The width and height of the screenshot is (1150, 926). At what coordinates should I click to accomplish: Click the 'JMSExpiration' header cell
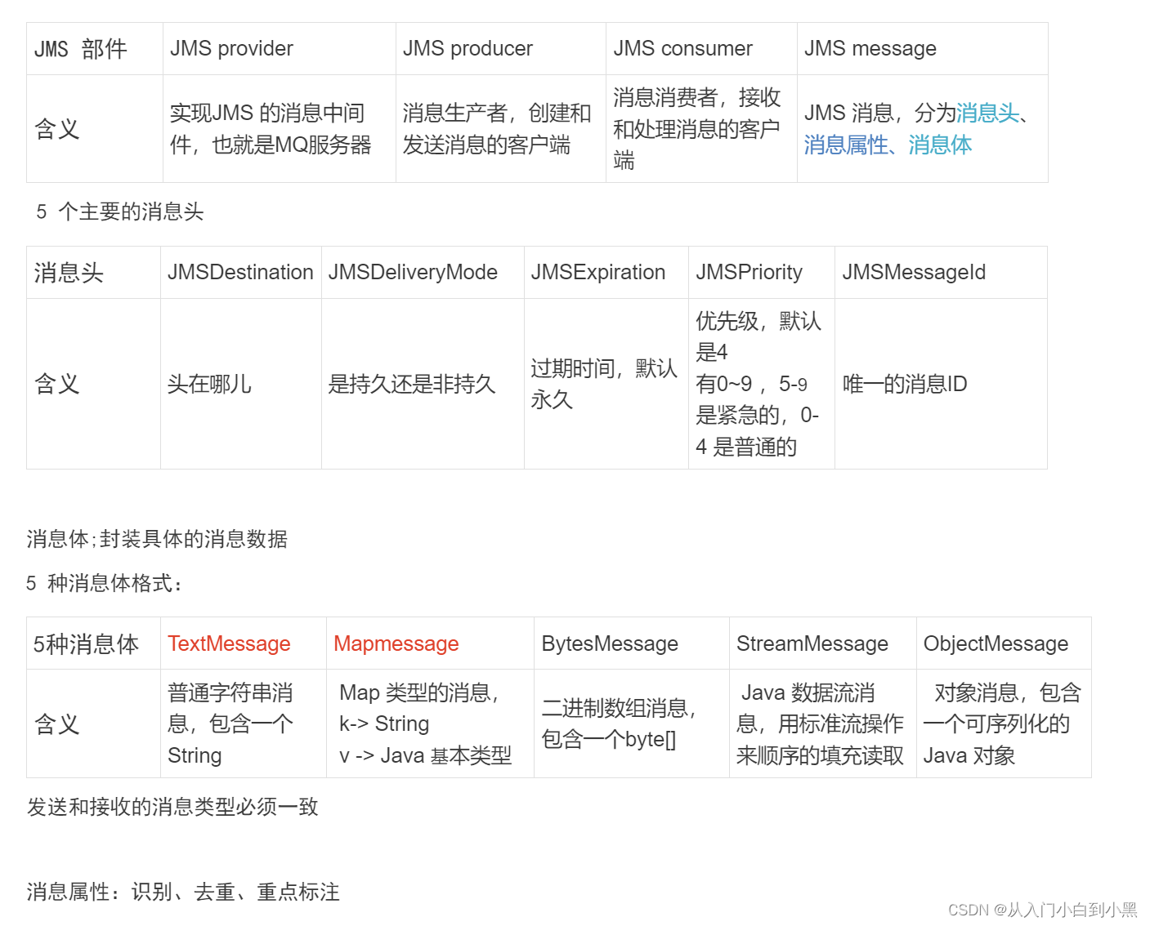pyautogui.click(x=606, y=273)
